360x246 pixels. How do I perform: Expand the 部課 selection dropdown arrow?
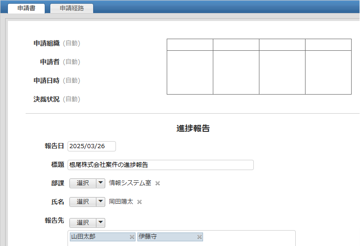100,183
